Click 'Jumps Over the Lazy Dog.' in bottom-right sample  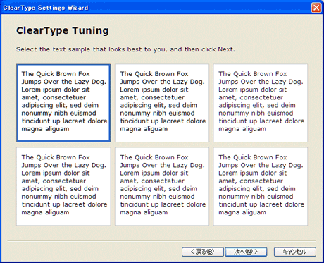pyautogui.click(x=261, y=165)
